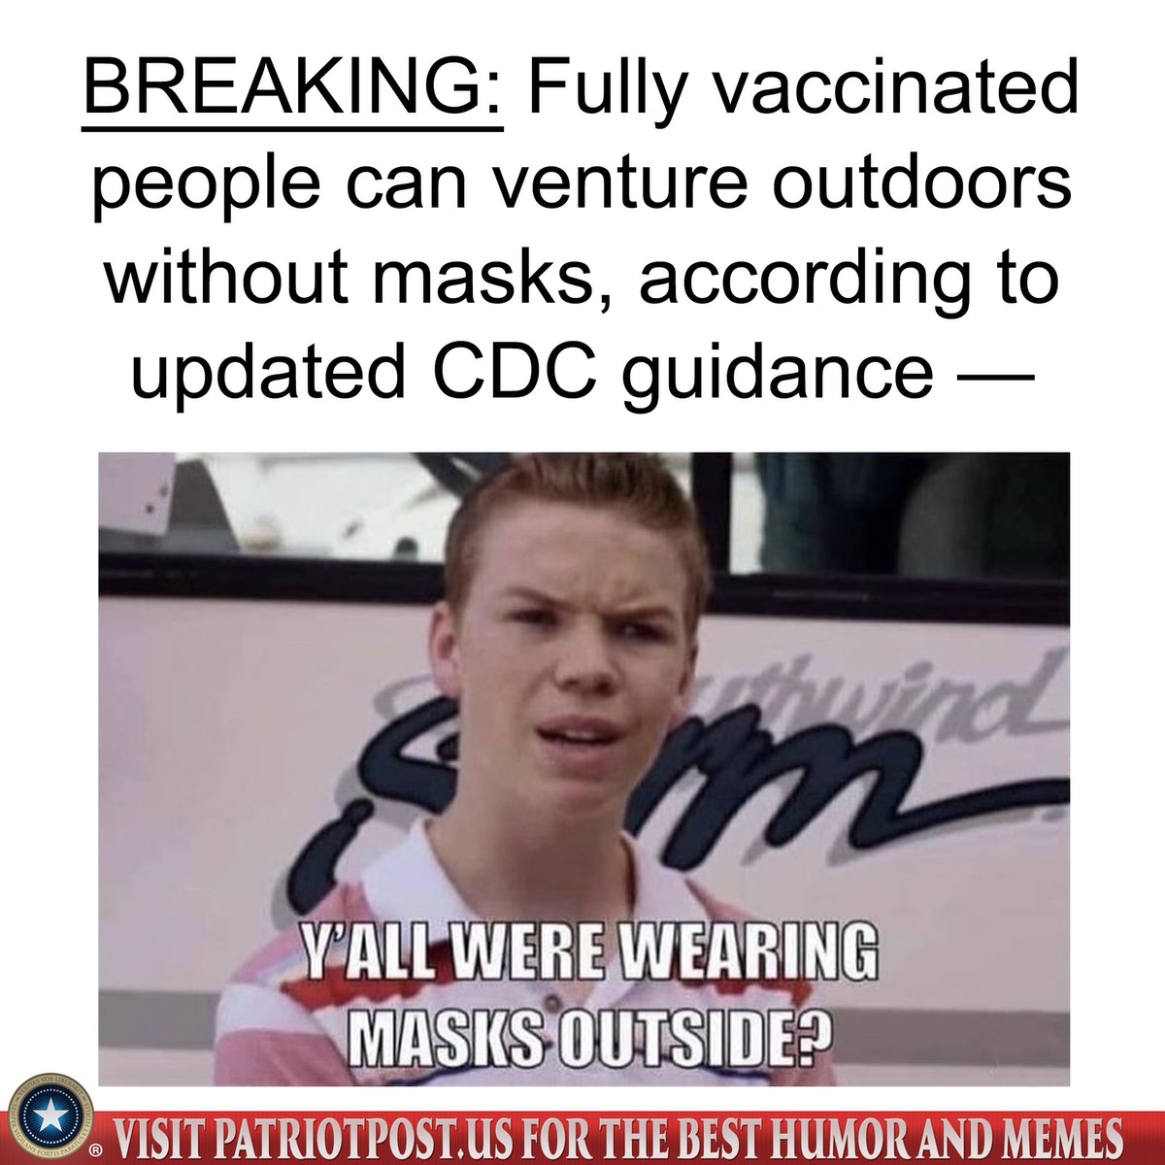Click the 'Y'ALL WERE WEARING' caption

coord(588,953)
